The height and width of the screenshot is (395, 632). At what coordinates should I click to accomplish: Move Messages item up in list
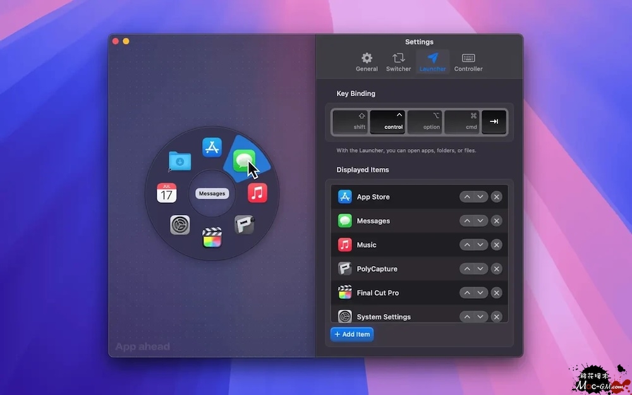tap(466, 221)
